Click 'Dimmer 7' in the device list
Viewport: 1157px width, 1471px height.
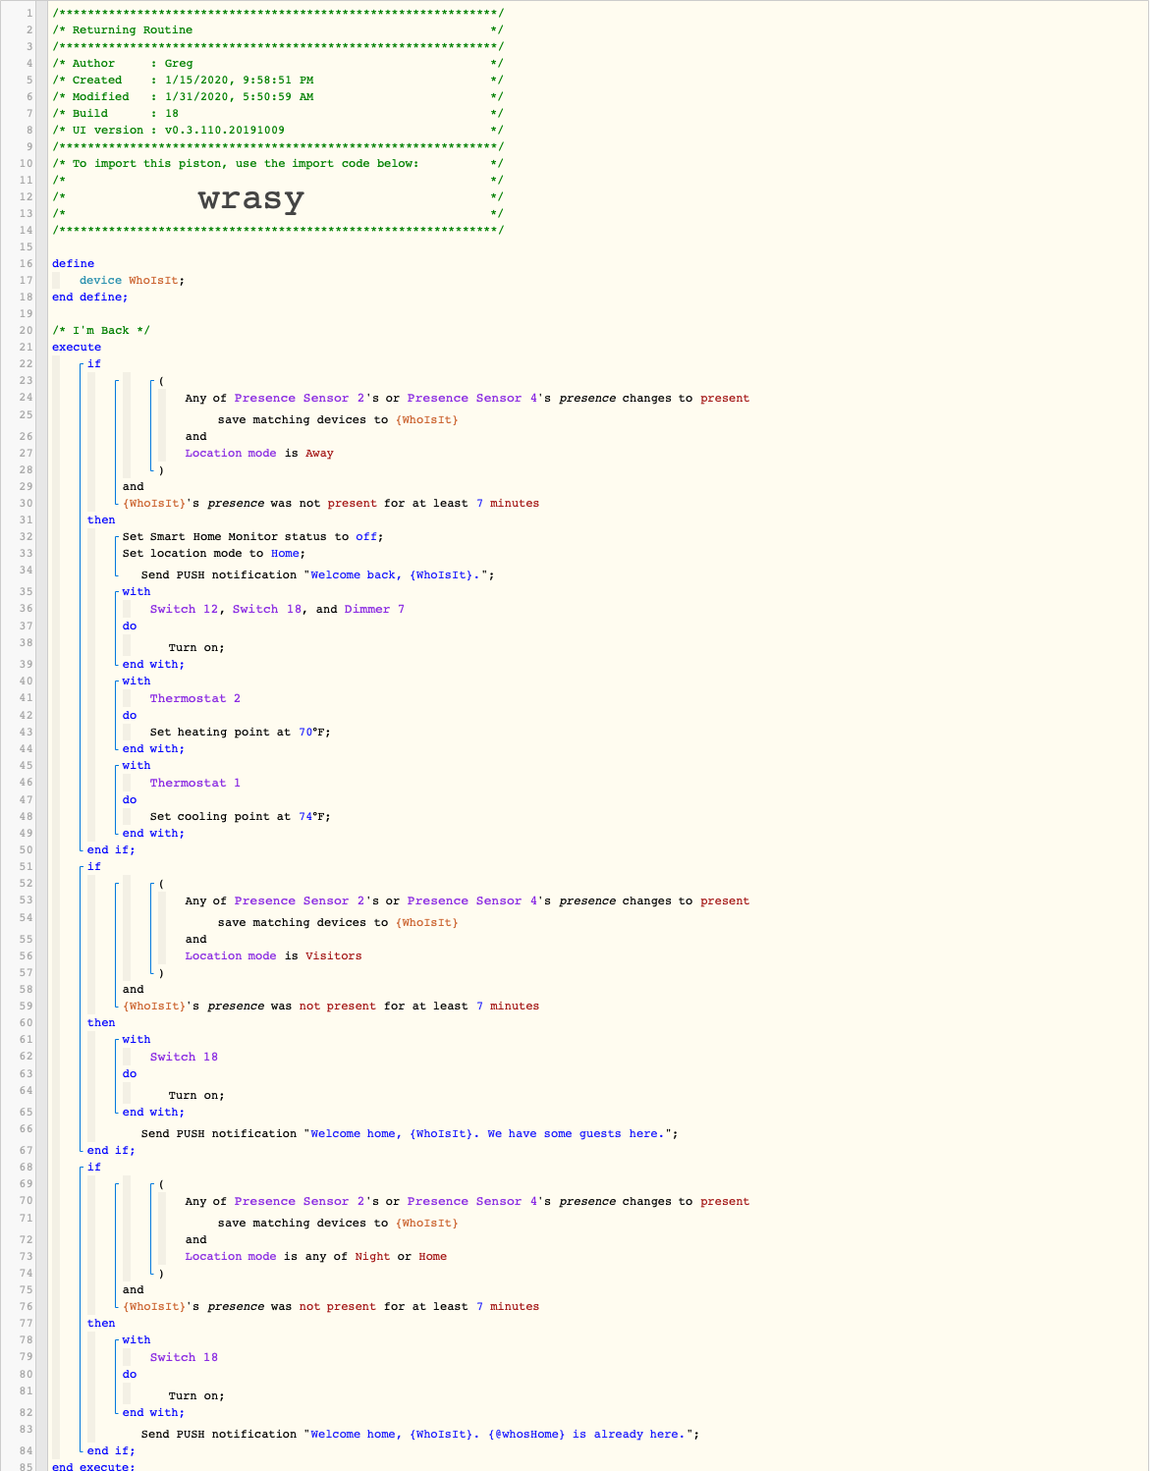pos(374,610)
